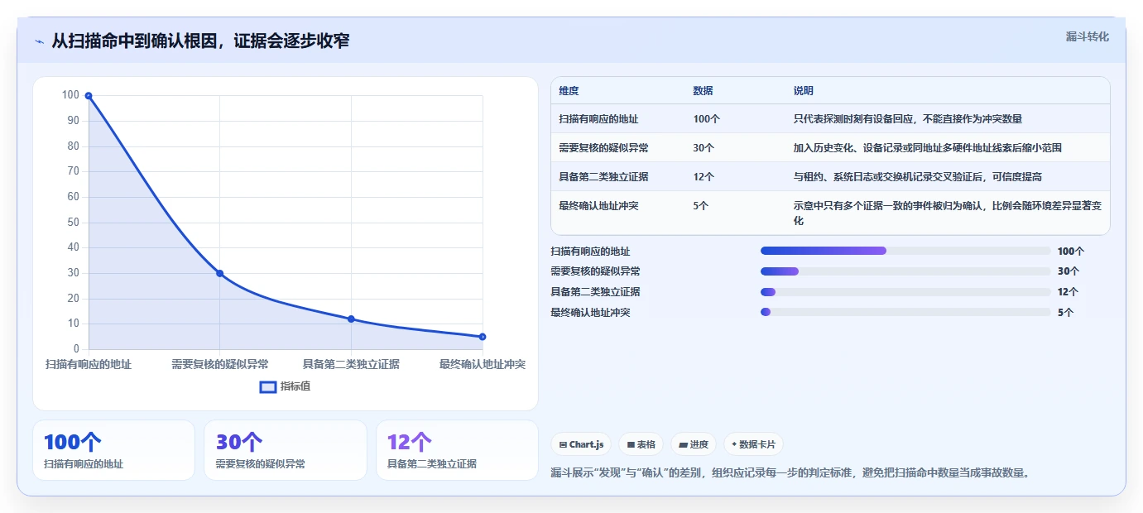Click x-axis label 最终确认地址冲突
Image resolution: width=1143 pixels, height=513 pixels.
point(483,364)
